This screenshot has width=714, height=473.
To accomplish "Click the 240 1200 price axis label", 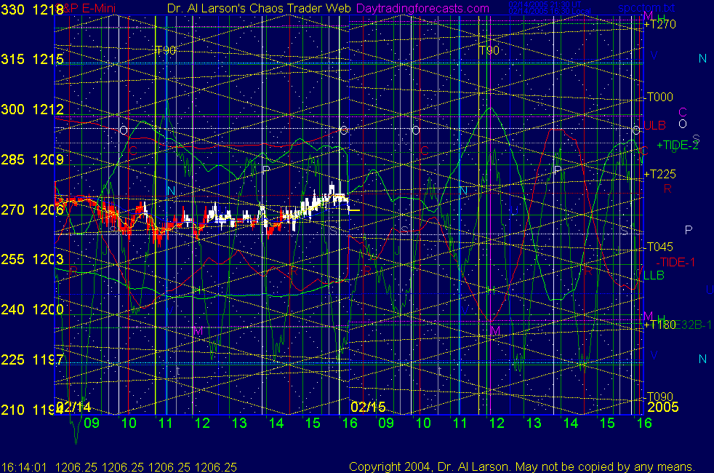I will 32,309.
